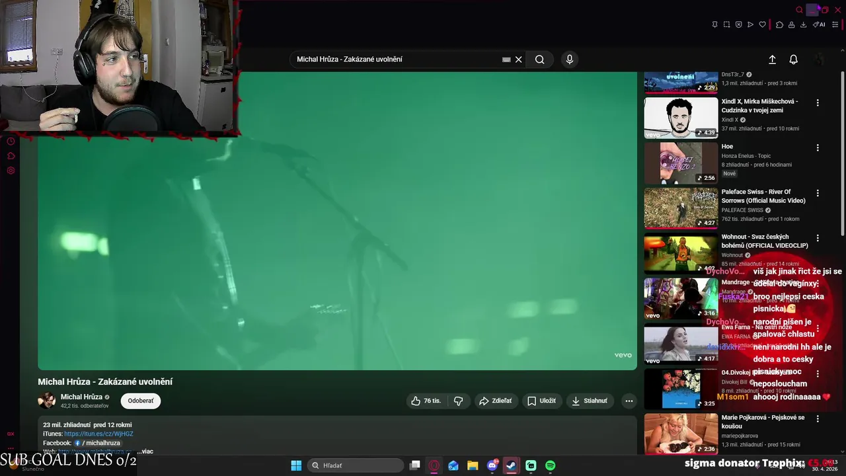Open YouTube notifications bell
Viewport: 846px width, 476px height.
[x=794, y=59]
